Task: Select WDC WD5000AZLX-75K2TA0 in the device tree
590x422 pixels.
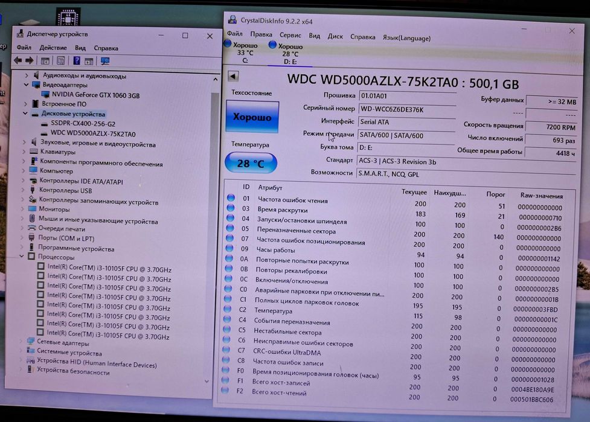Action: pos(94,133)
